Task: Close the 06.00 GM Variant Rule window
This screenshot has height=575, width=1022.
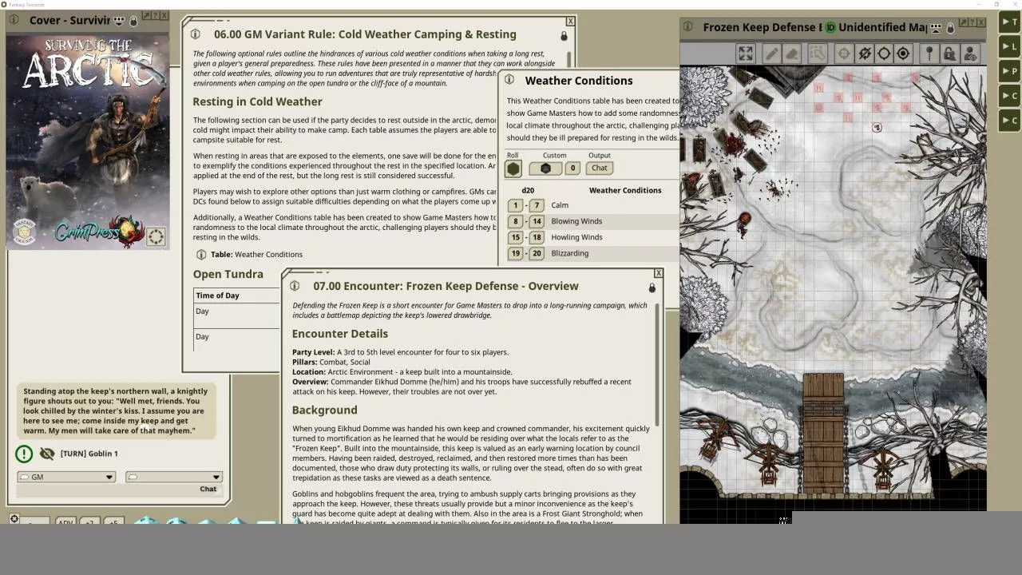Action: coord(570,22)
